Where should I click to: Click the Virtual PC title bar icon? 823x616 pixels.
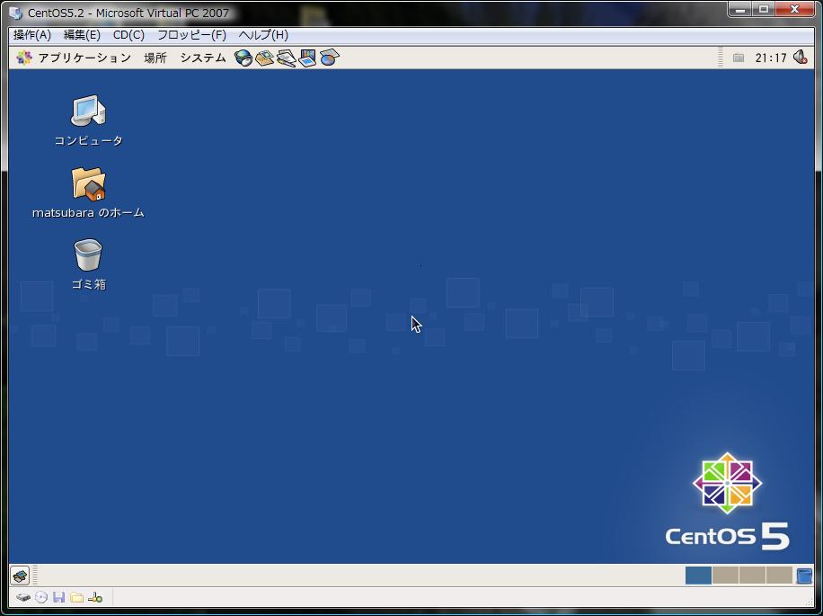(x=16, y=13)
